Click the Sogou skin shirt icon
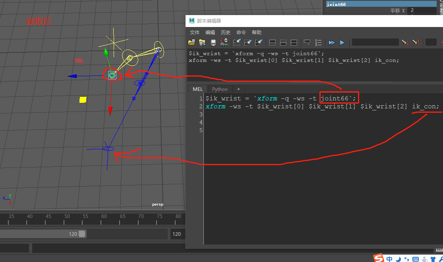Screen dimensions: 443x262 tap(433, 259)
